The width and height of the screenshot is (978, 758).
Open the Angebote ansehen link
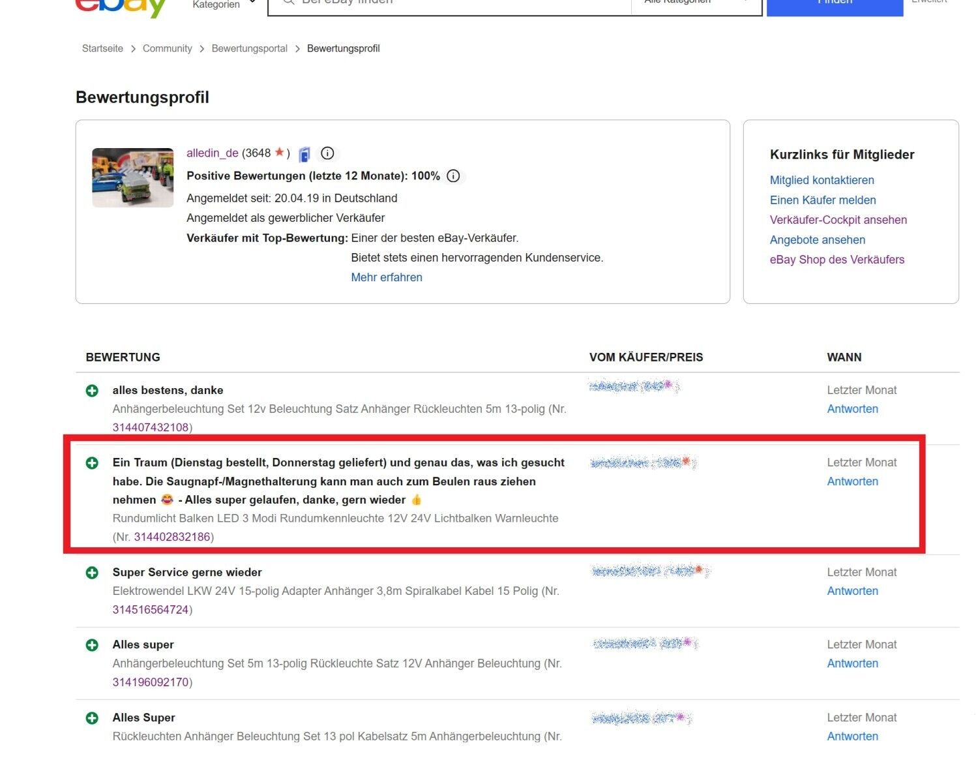818,240
